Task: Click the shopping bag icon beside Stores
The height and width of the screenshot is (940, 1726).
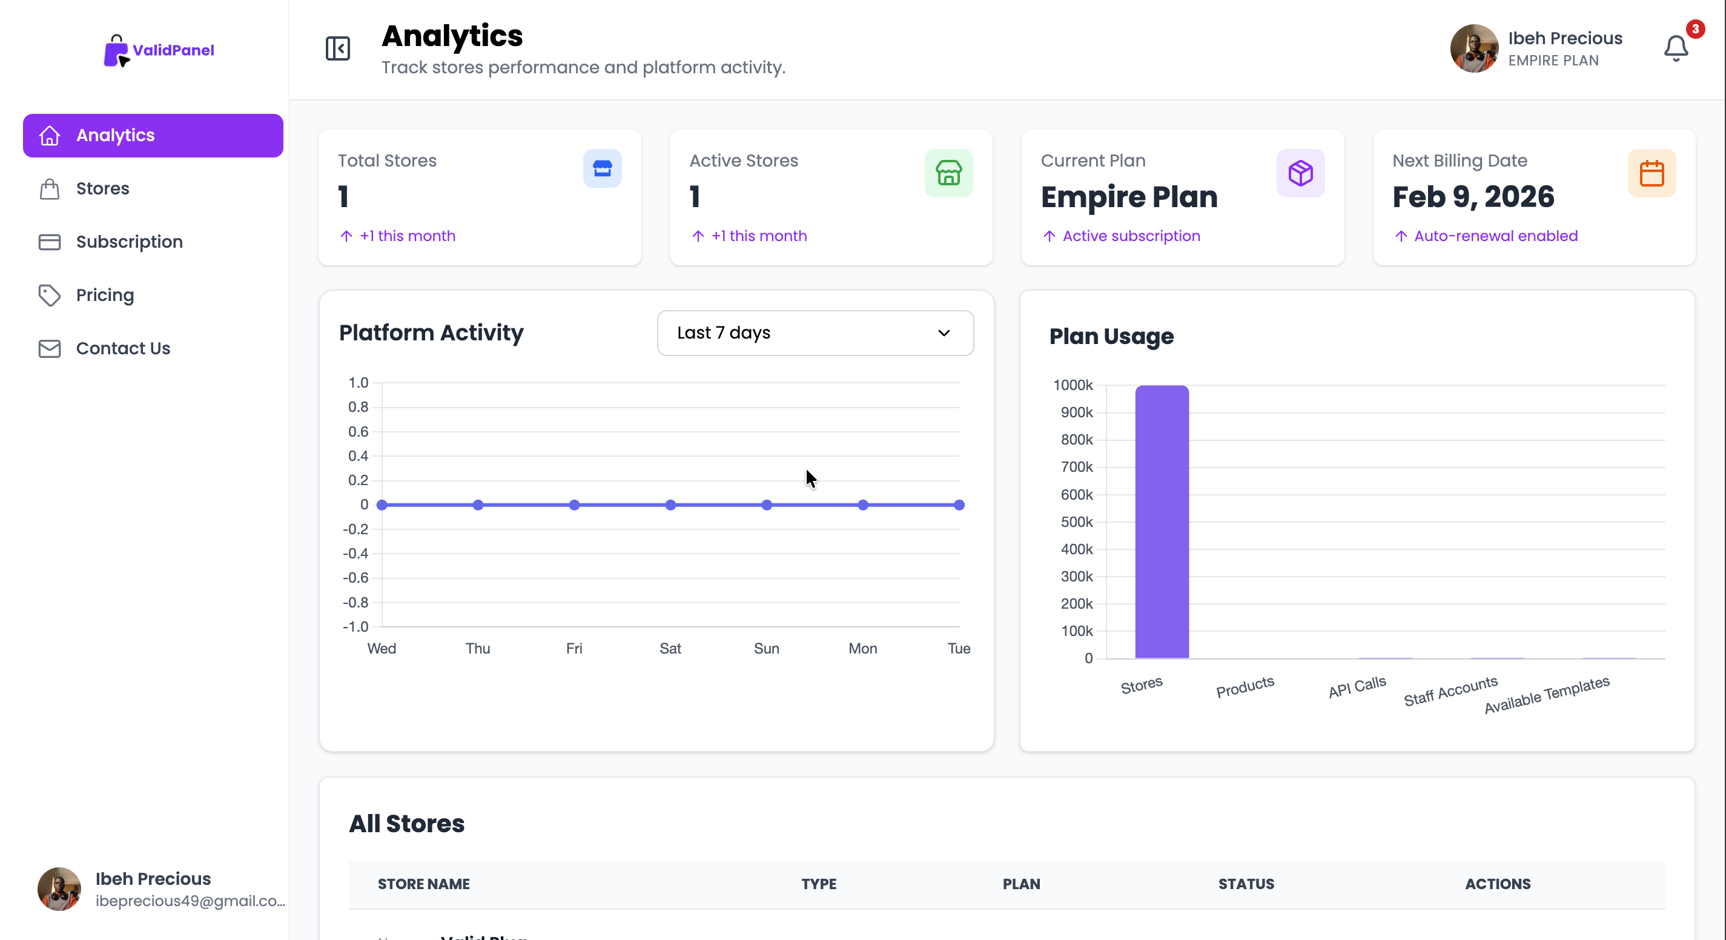Action: pyautogui.click(x=50, y=188)
